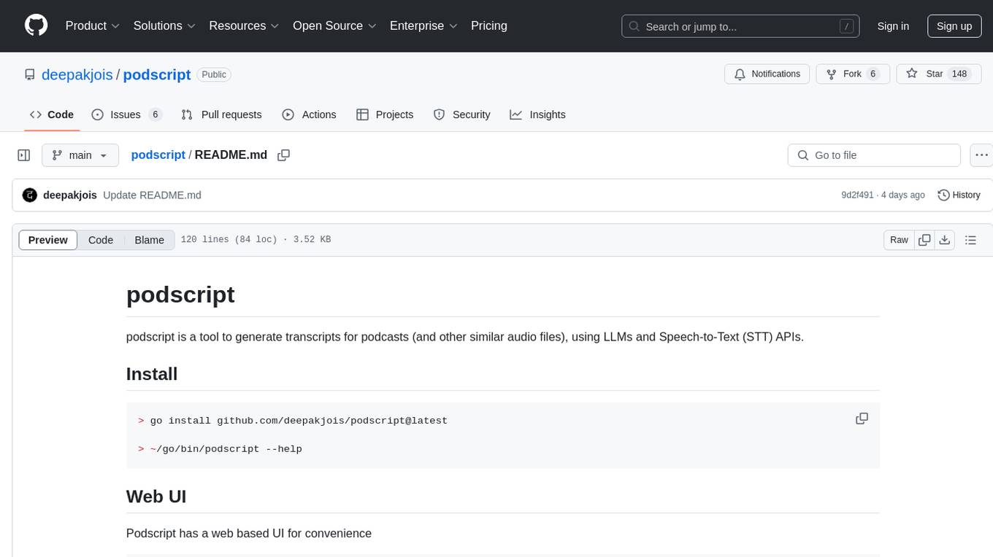
Task: Open the deepakjois commit author link
Action: tap(70, 195)
